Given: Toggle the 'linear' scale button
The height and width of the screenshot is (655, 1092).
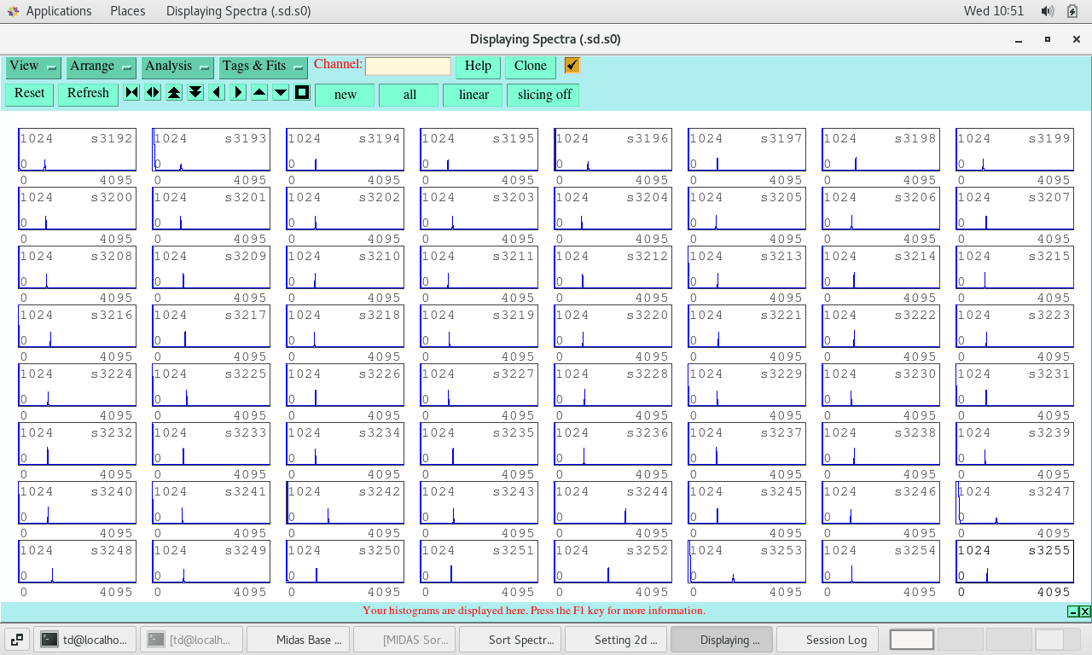Looking at the screenshot, I should click(x=473, y=95).
